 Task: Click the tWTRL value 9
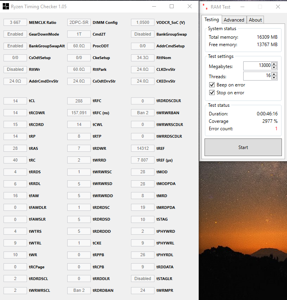15,243
